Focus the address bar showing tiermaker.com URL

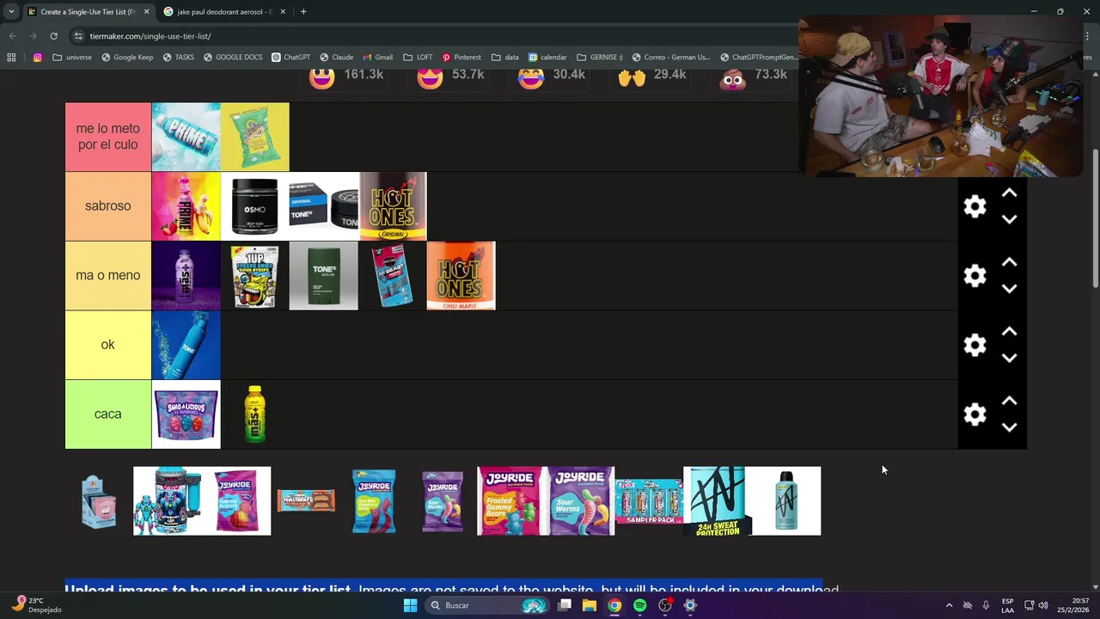(x=430, y=36)
